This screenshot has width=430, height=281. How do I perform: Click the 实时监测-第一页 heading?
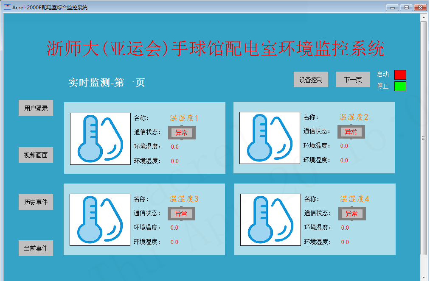[x=107, y=82]
